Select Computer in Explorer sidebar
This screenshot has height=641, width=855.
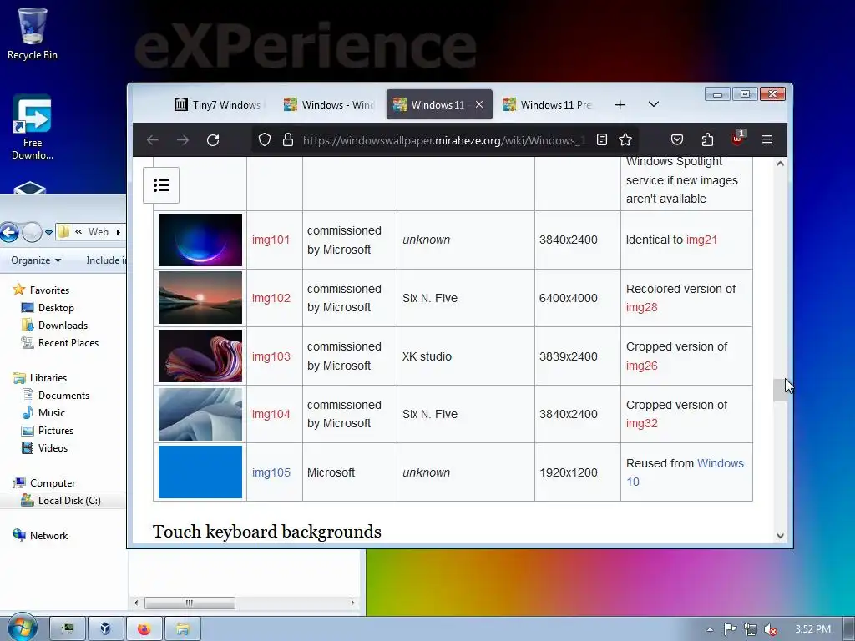tap(53, 483)
